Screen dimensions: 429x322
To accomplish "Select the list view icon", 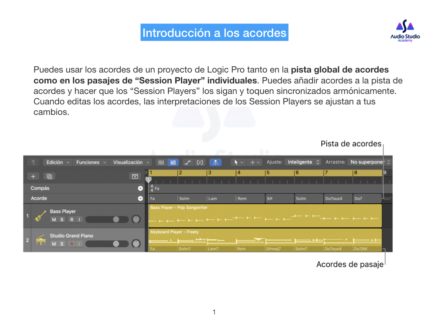I will pyautogui.click(x=173, y=162).
